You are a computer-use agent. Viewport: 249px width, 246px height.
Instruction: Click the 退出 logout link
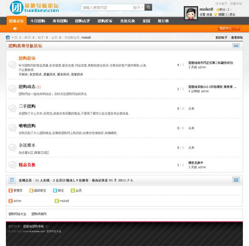coord(232,14)
